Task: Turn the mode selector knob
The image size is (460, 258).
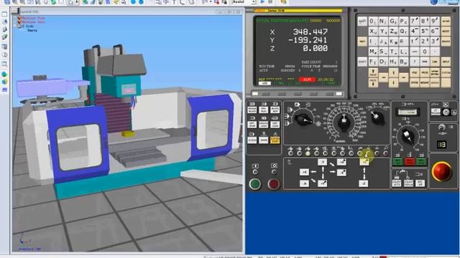Action: click(303, 119)
